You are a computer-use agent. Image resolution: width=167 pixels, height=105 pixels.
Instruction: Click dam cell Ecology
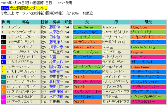tap(116, 47)
